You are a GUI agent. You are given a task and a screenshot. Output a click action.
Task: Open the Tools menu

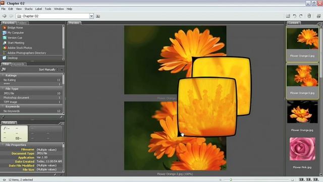point(48,9)
